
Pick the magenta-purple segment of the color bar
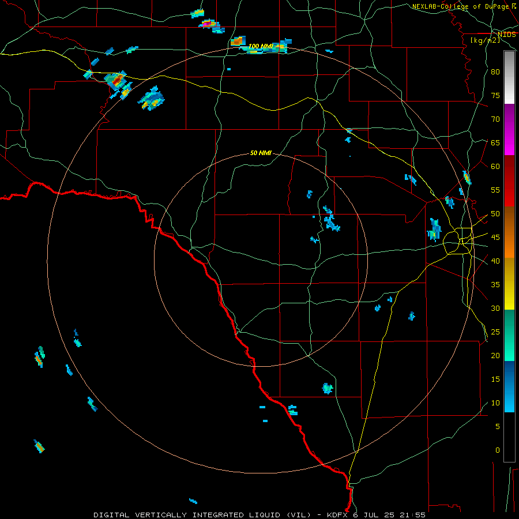pyautogui.click(x=509, y=129)
